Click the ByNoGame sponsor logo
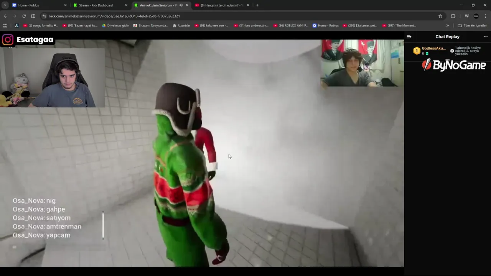Viewport: 491px width, 276px height. pos(454,65)
